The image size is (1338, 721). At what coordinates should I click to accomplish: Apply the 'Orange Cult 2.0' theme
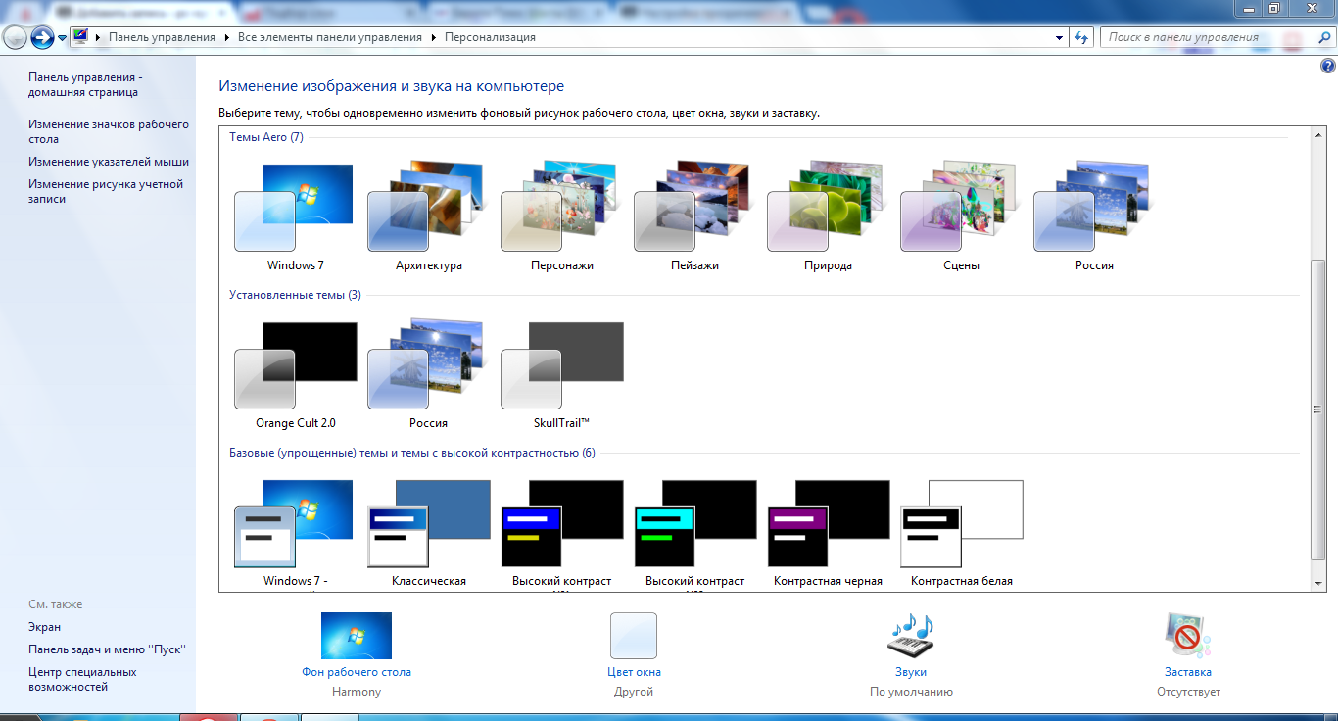point(295,375)
